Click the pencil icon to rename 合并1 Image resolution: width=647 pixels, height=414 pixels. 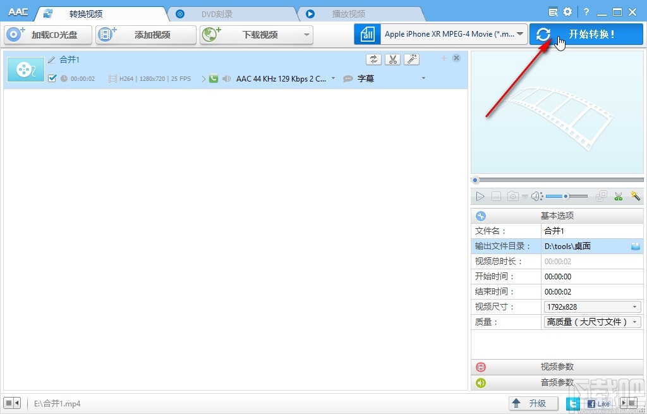pos(52,59)
